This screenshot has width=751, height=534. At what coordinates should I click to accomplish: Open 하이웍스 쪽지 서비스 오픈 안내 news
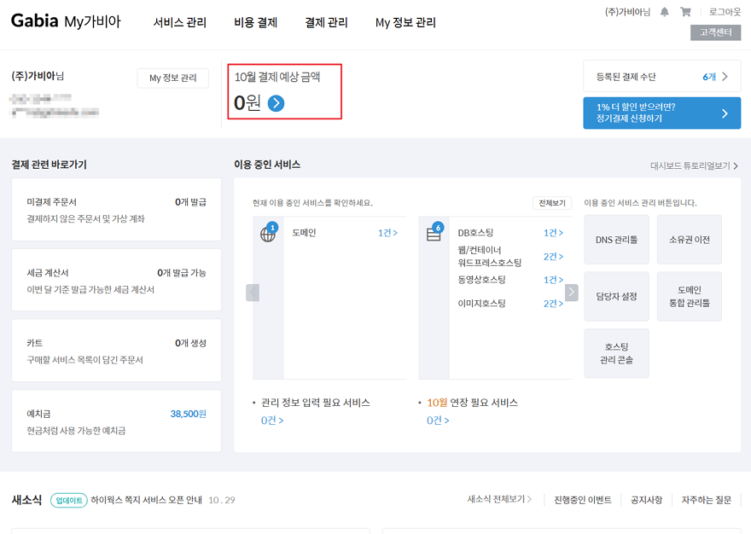(146, 500)
